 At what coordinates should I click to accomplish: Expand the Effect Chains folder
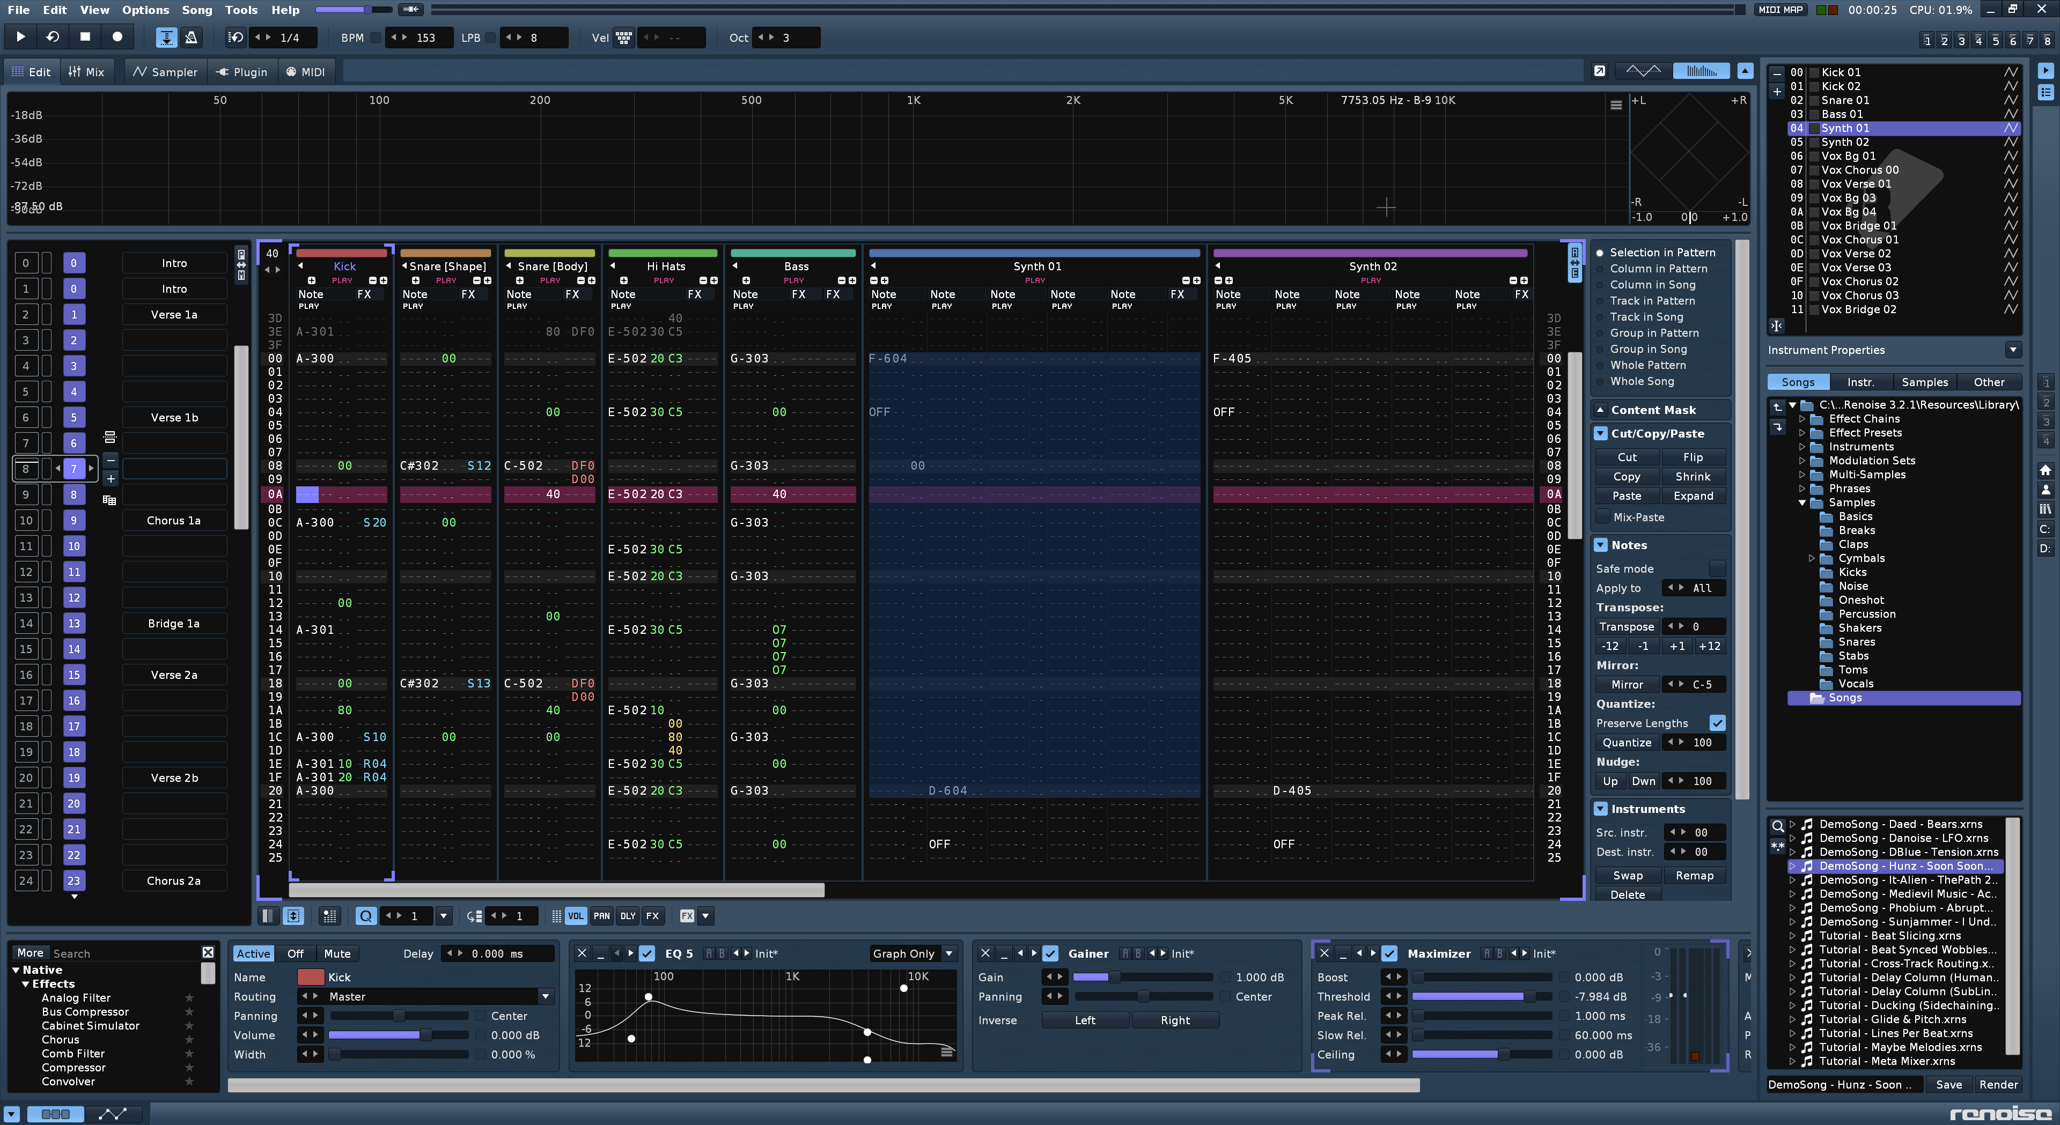1802,419
